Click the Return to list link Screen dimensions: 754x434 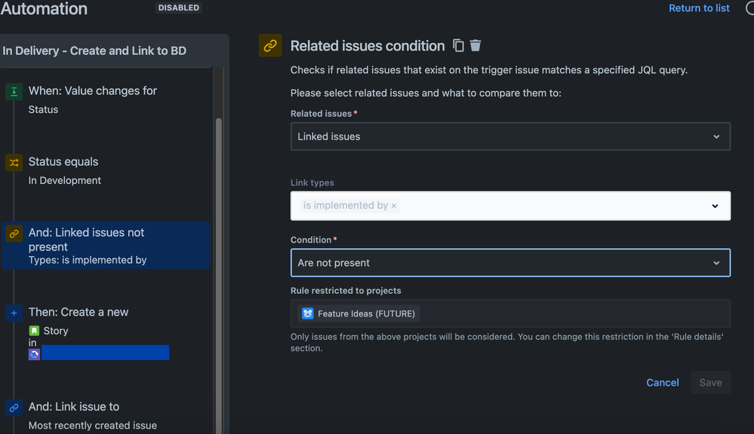(699, 8)
